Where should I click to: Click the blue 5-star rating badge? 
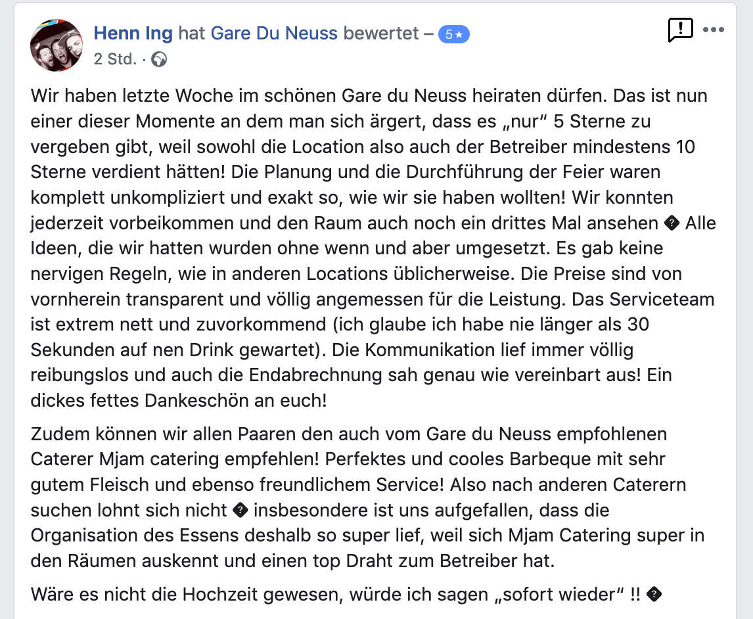pos(454,34)
